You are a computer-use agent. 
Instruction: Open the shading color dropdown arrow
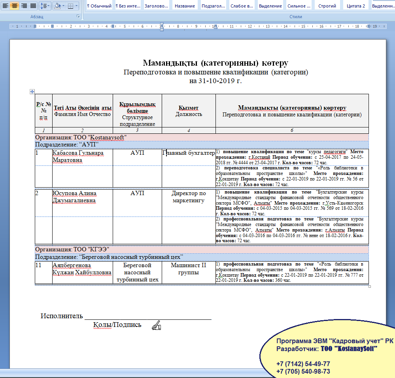click(64, 6)
